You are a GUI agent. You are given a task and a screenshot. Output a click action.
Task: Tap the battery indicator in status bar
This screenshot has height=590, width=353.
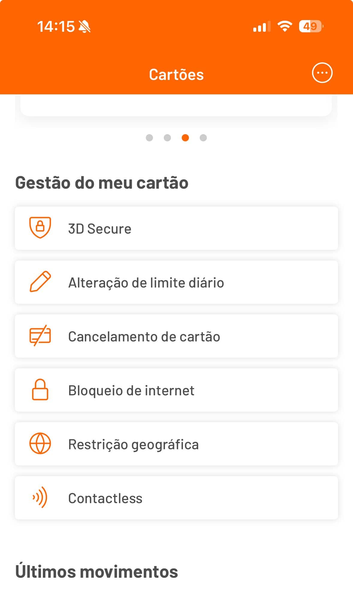(x=311, y=26)
